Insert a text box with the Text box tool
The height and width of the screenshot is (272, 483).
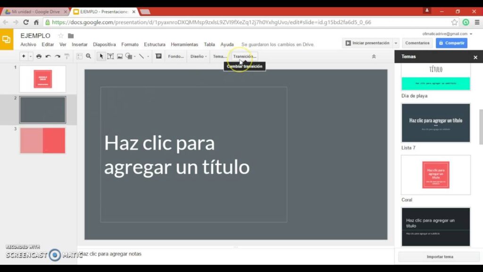(110, 56)
